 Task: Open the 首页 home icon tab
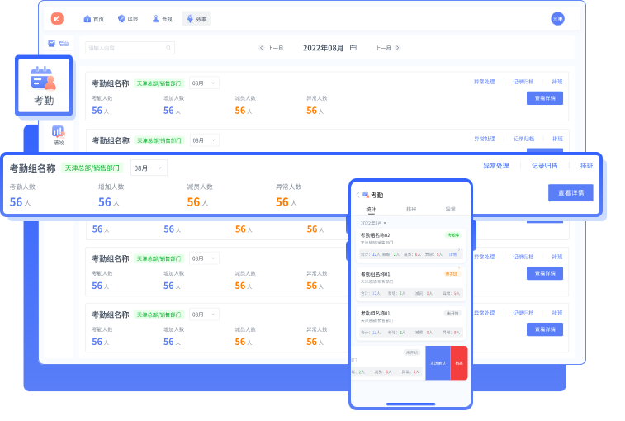click(93, 18)
